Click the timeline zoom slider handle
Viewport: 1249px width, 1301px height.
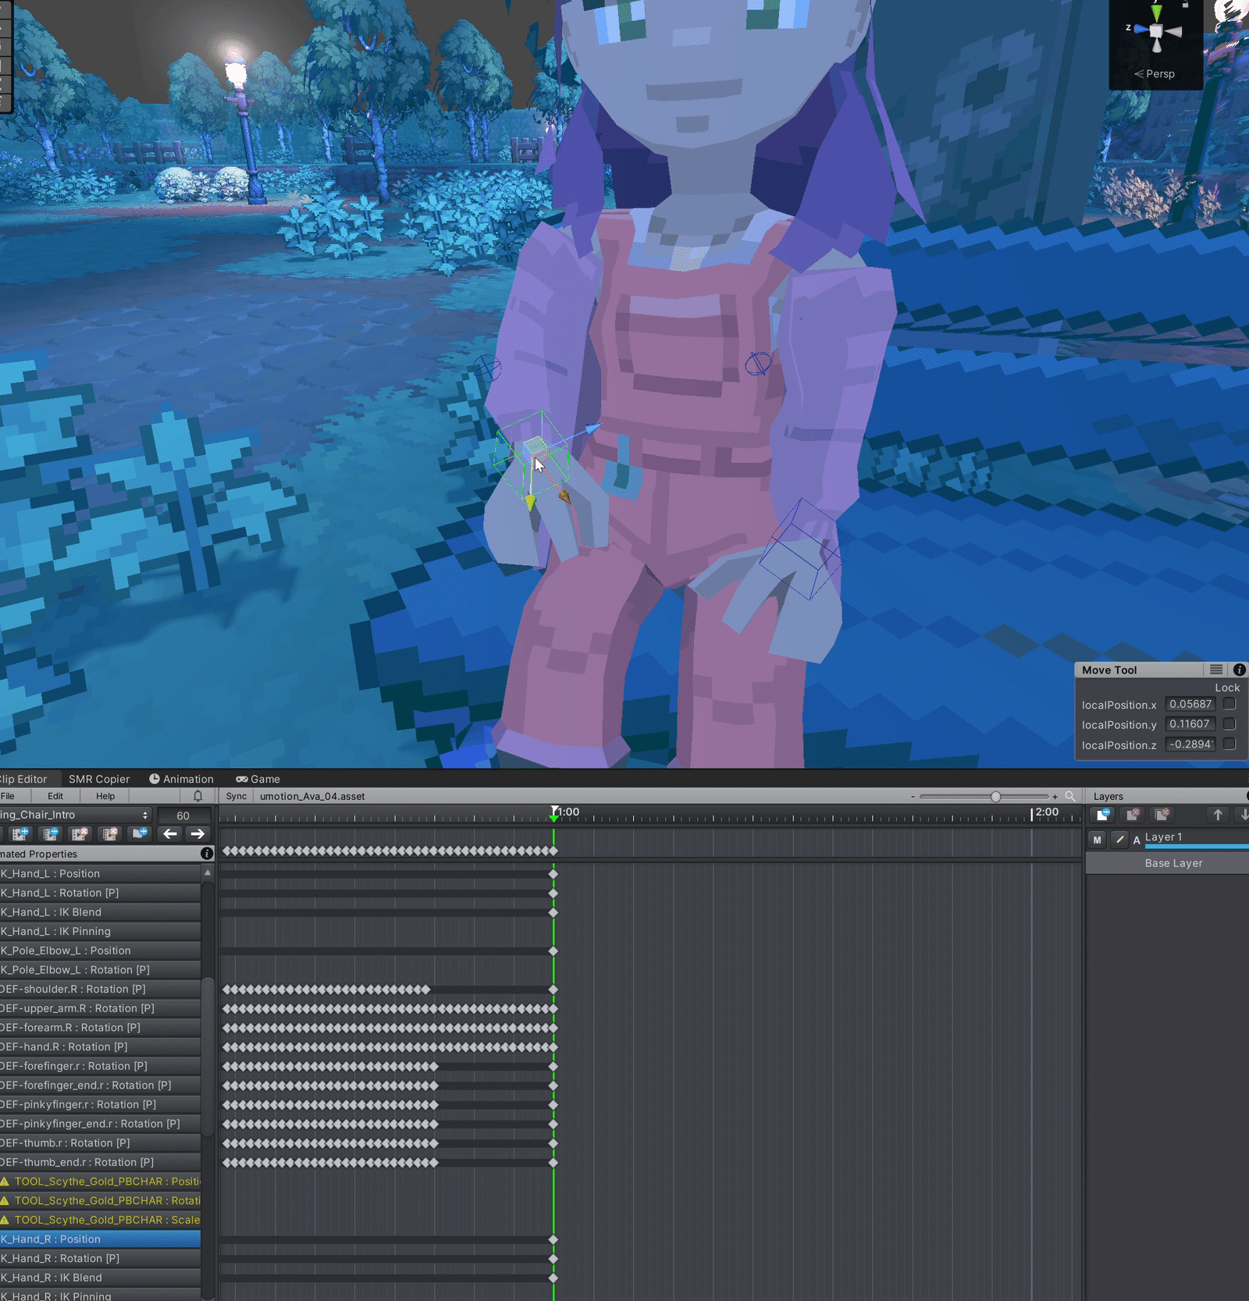995,797
